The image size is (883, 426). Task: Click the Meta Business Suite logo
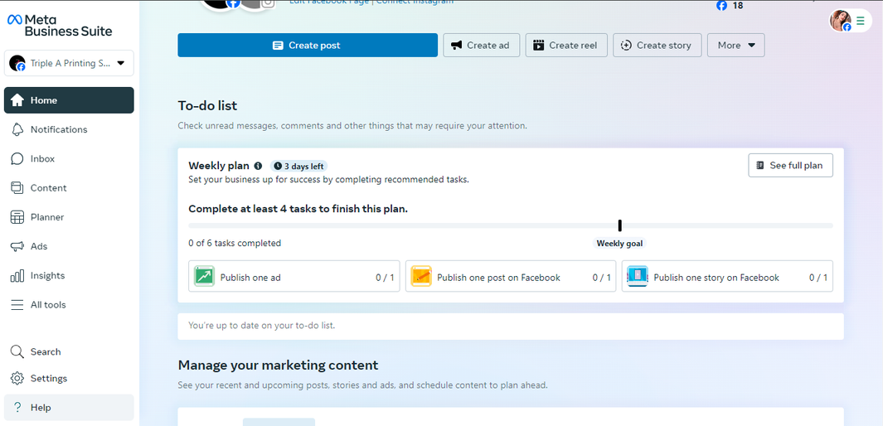pos(60,26)
